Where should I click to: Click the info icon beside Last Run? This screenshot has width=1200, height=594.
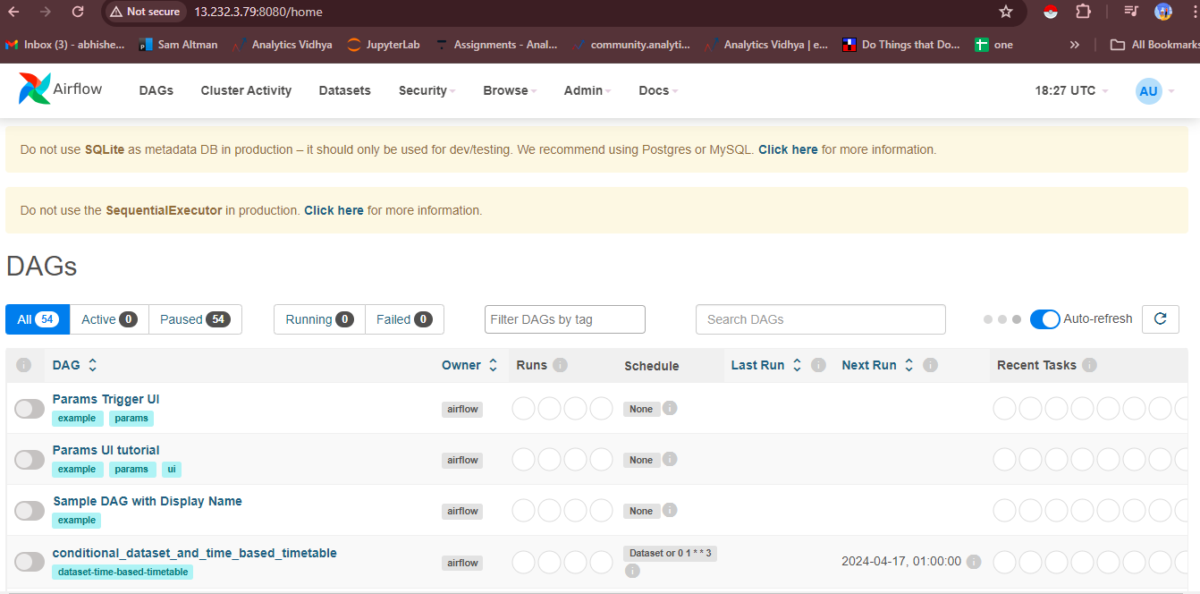point(818,365)
